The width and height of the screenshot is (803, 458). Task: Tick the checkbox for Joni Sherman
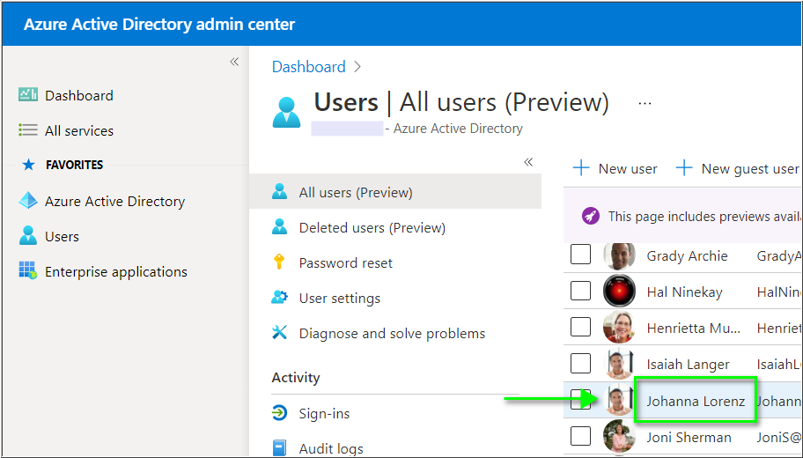pos(581,436)
